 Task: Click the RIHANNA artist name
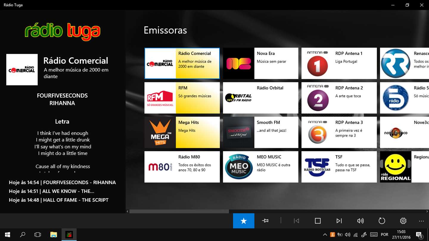62,103
